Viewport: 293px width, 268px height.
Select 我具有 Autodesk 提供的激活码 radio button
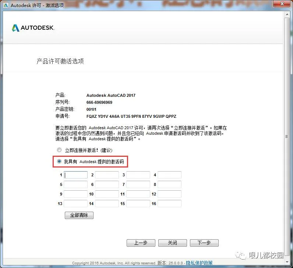coord(59,161)
